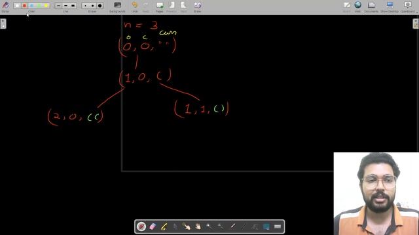Set the medium line width

tap(65, 6)
